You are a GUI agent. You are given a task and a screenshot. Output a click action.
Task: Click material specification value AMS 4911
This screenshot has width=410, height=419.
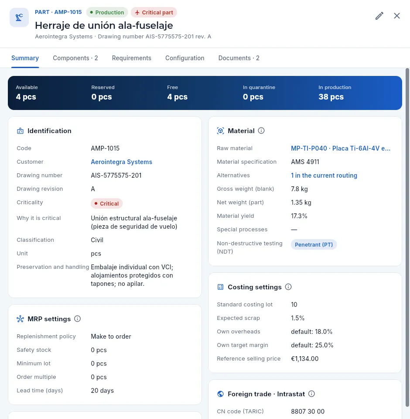pyautogui.click(x=305, y=162)
